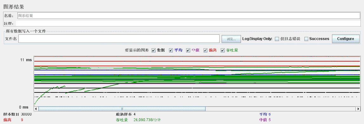Click into the 注释 comment field
Image resolution: width=364 pixels, height=124 pixels.
point(188,24)
